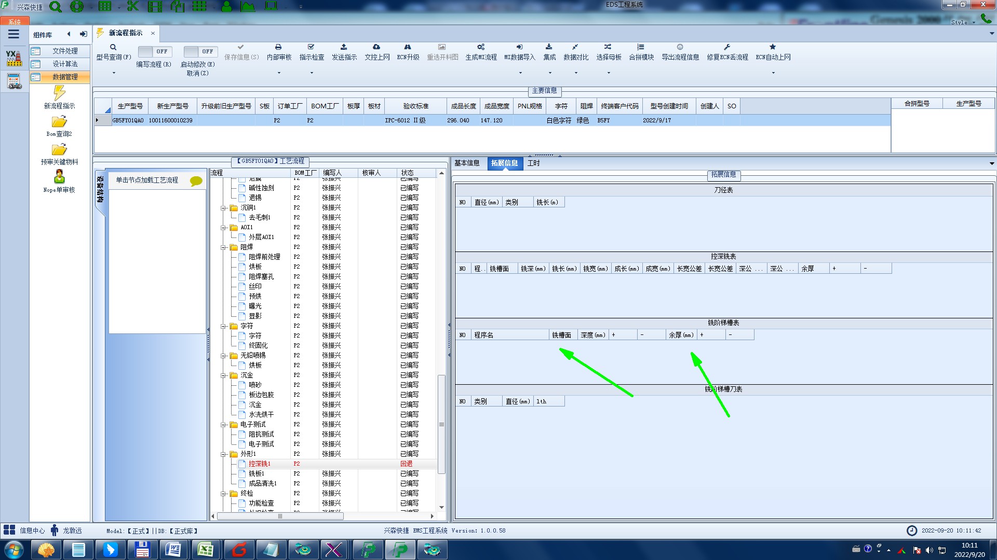Open 新流程指示 lightning icon in sidebar
This screenshot has width=997, height=560.
[59, 93]
